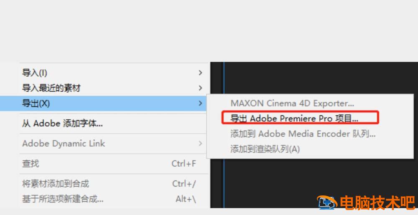Image resolution: width=418 pixels, height=215 pixels.
Task: Click the 电脑技术吧 watermark text
Action: pyautogui.click(x=378, y=203)
